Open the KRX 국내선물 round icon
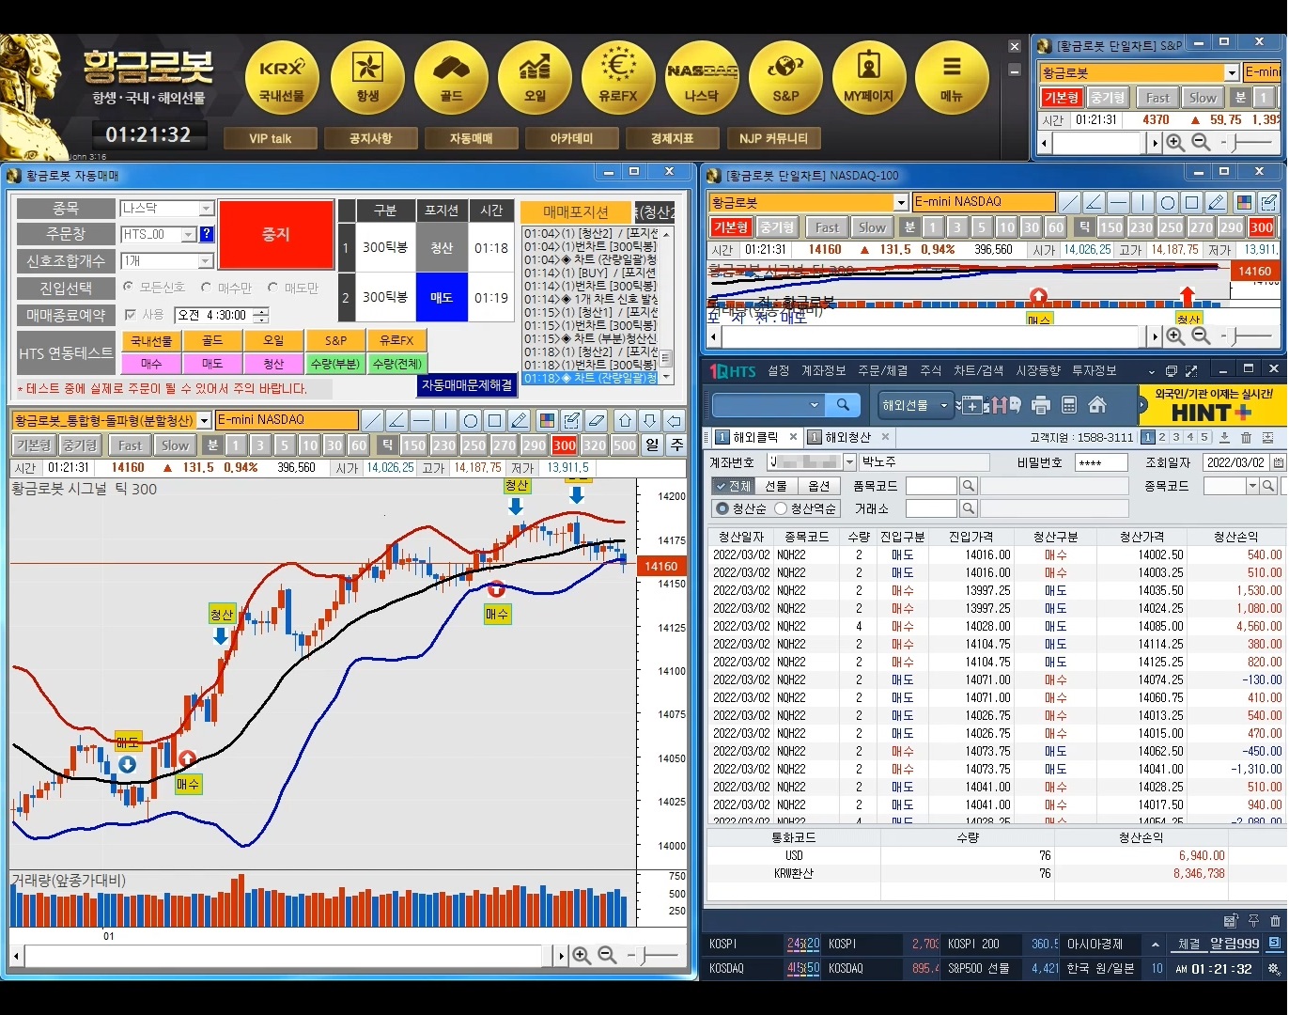 282,79
